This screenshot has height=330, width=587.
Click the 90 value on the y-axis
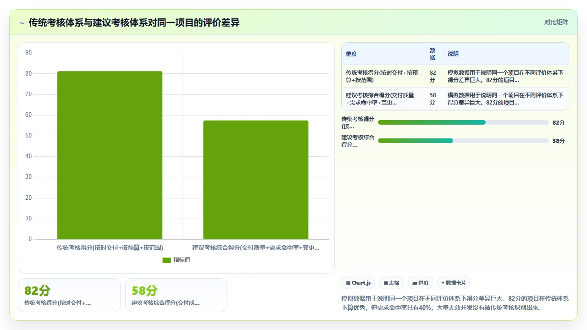(x=28, y=53)
